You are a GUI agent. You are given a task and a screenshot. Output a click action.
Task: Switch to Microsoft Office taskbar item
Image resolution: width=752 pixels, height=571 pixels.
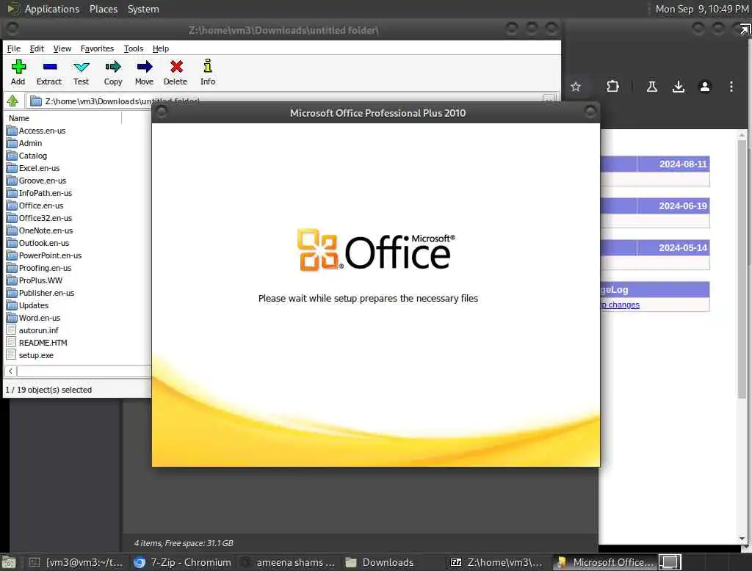click(x=605, y=562)
